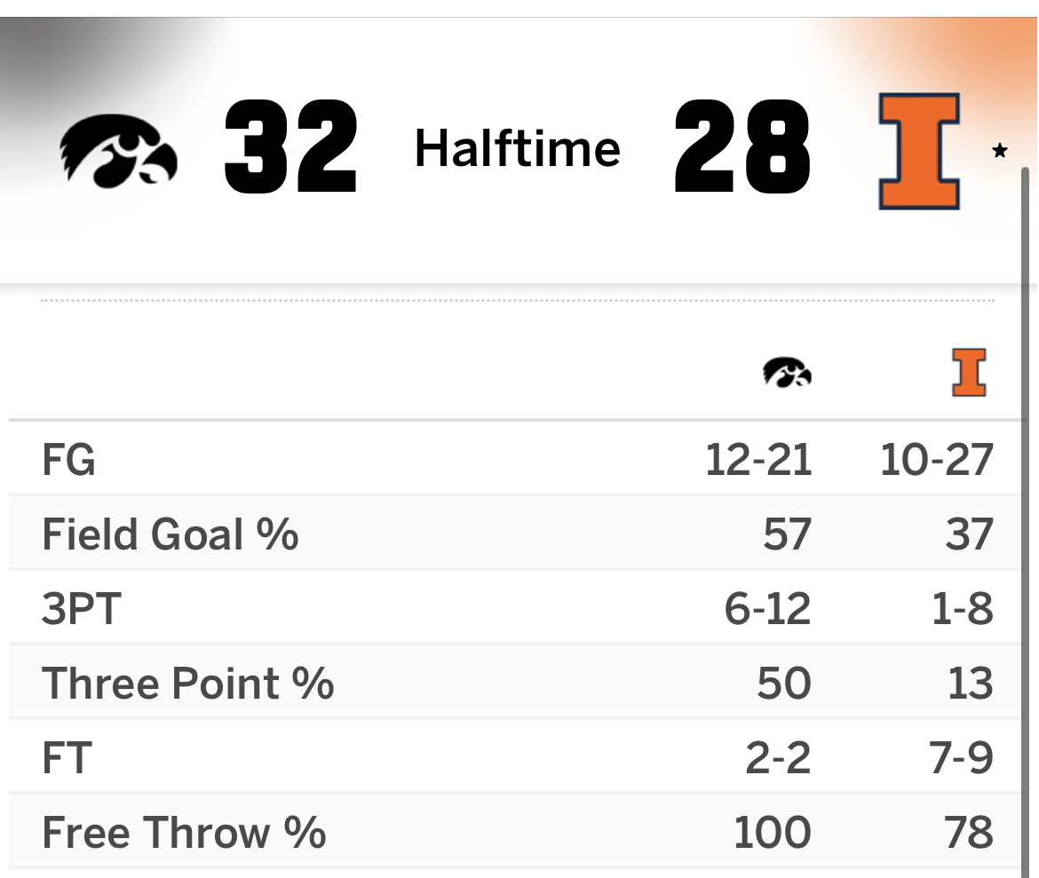1039x878 pixels.
Task: Tap Iowa's 6-12 three-point value
Action: pyautogui.click(x=768, y=609)
